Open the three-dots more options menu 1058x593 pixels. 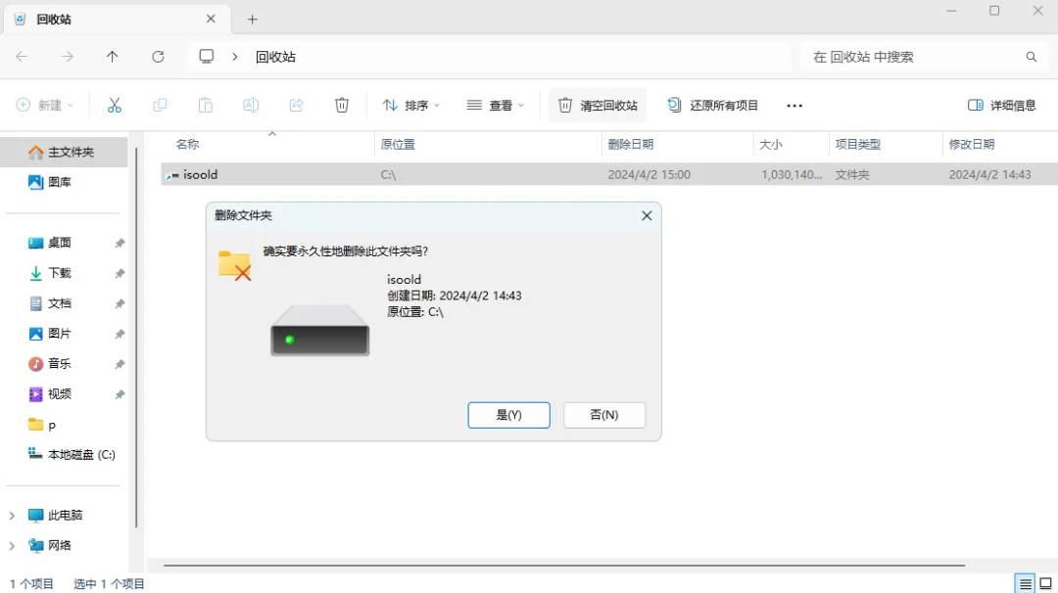pyautogui.click(x=794, y=105)
